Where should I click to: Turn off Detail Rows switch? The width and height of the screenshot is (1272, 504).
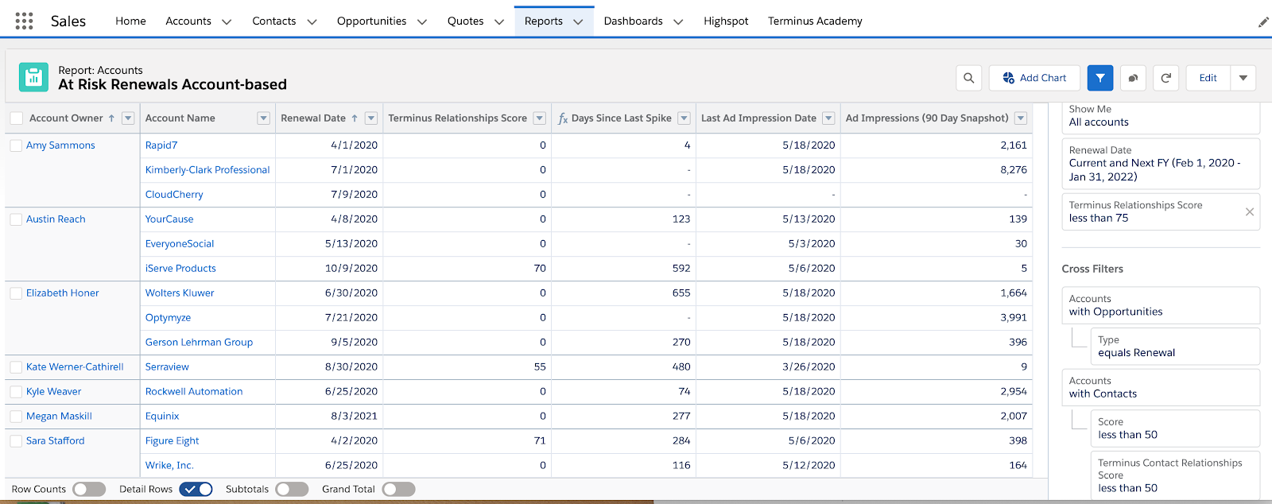[x=196, y=490]
